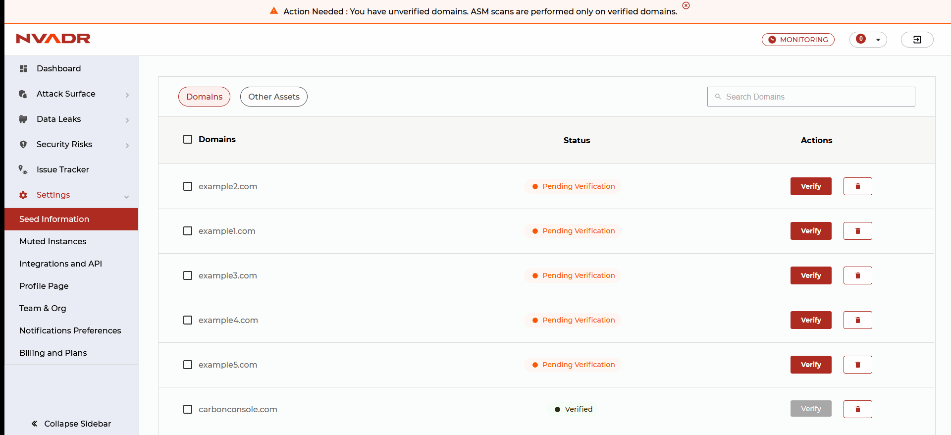Viewport: 951px width, 435px height.
Task: Expand the Attack Surface chevron
Action: click(127, 95)
